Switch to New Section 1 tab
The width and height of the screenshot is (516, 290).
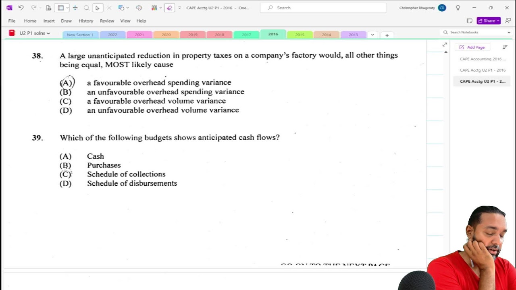click(80, 35)
